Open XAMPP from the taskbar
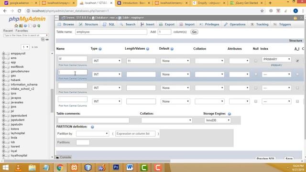 (x=74, y=167)
